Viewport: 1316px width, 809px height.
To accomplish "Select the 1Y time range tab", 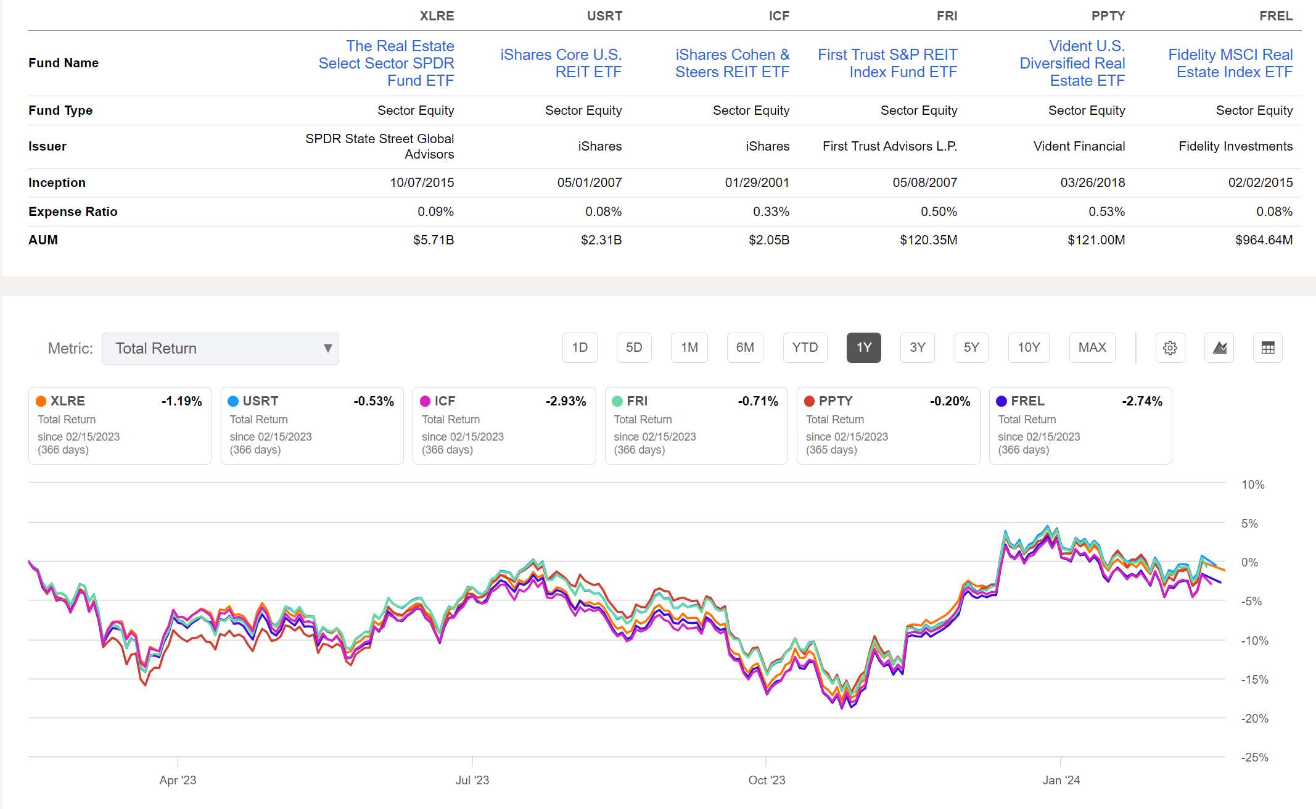I will (x=863, y=347).
